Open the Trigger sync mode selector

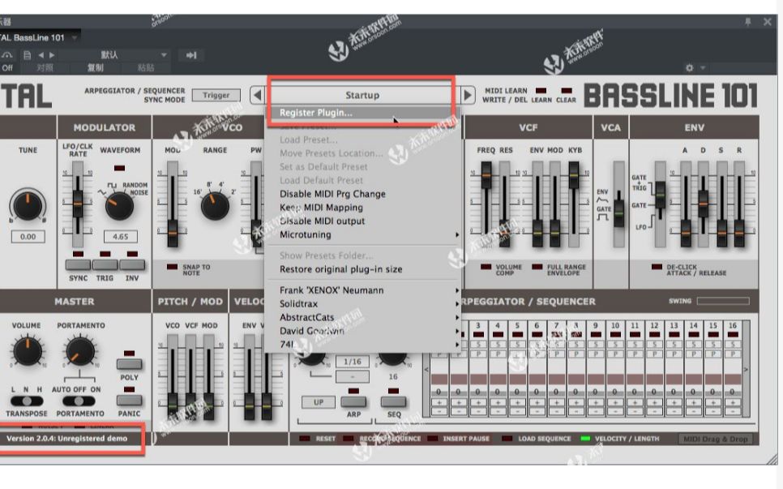tap(216, 95)
